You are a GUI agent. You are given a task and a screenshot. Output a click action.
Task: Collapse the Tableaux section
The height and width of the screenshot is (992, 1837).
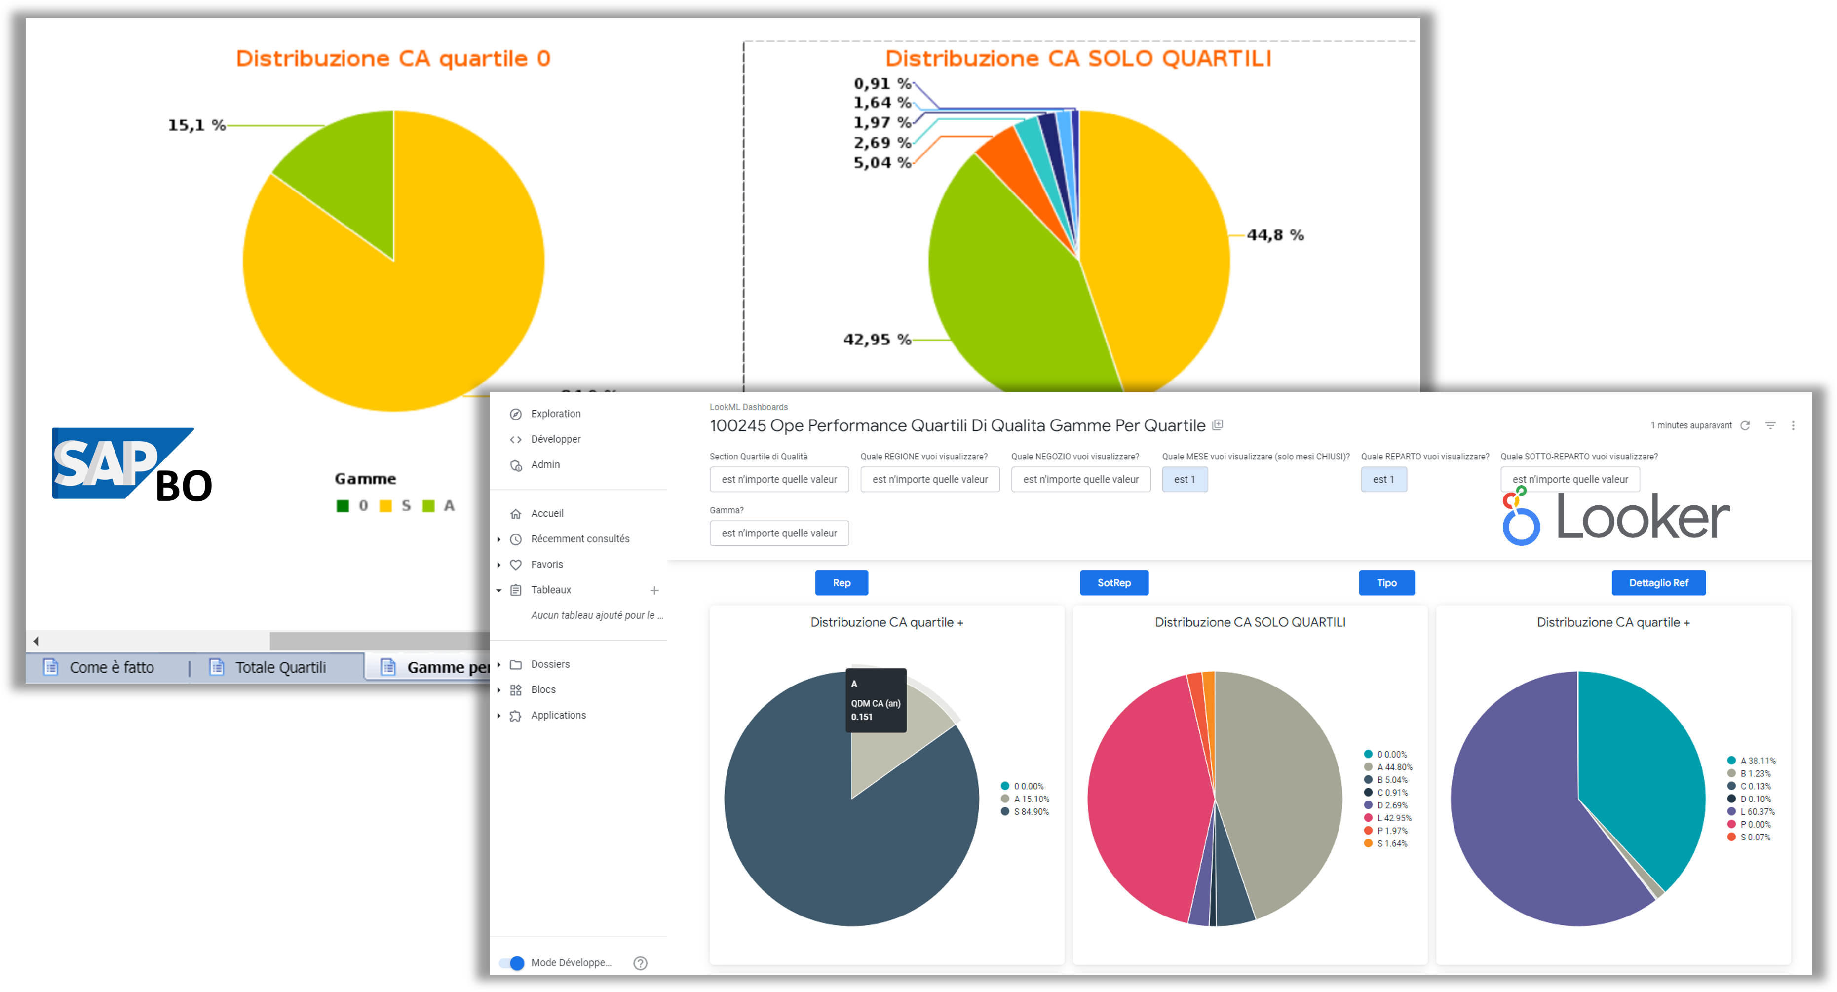499,590
